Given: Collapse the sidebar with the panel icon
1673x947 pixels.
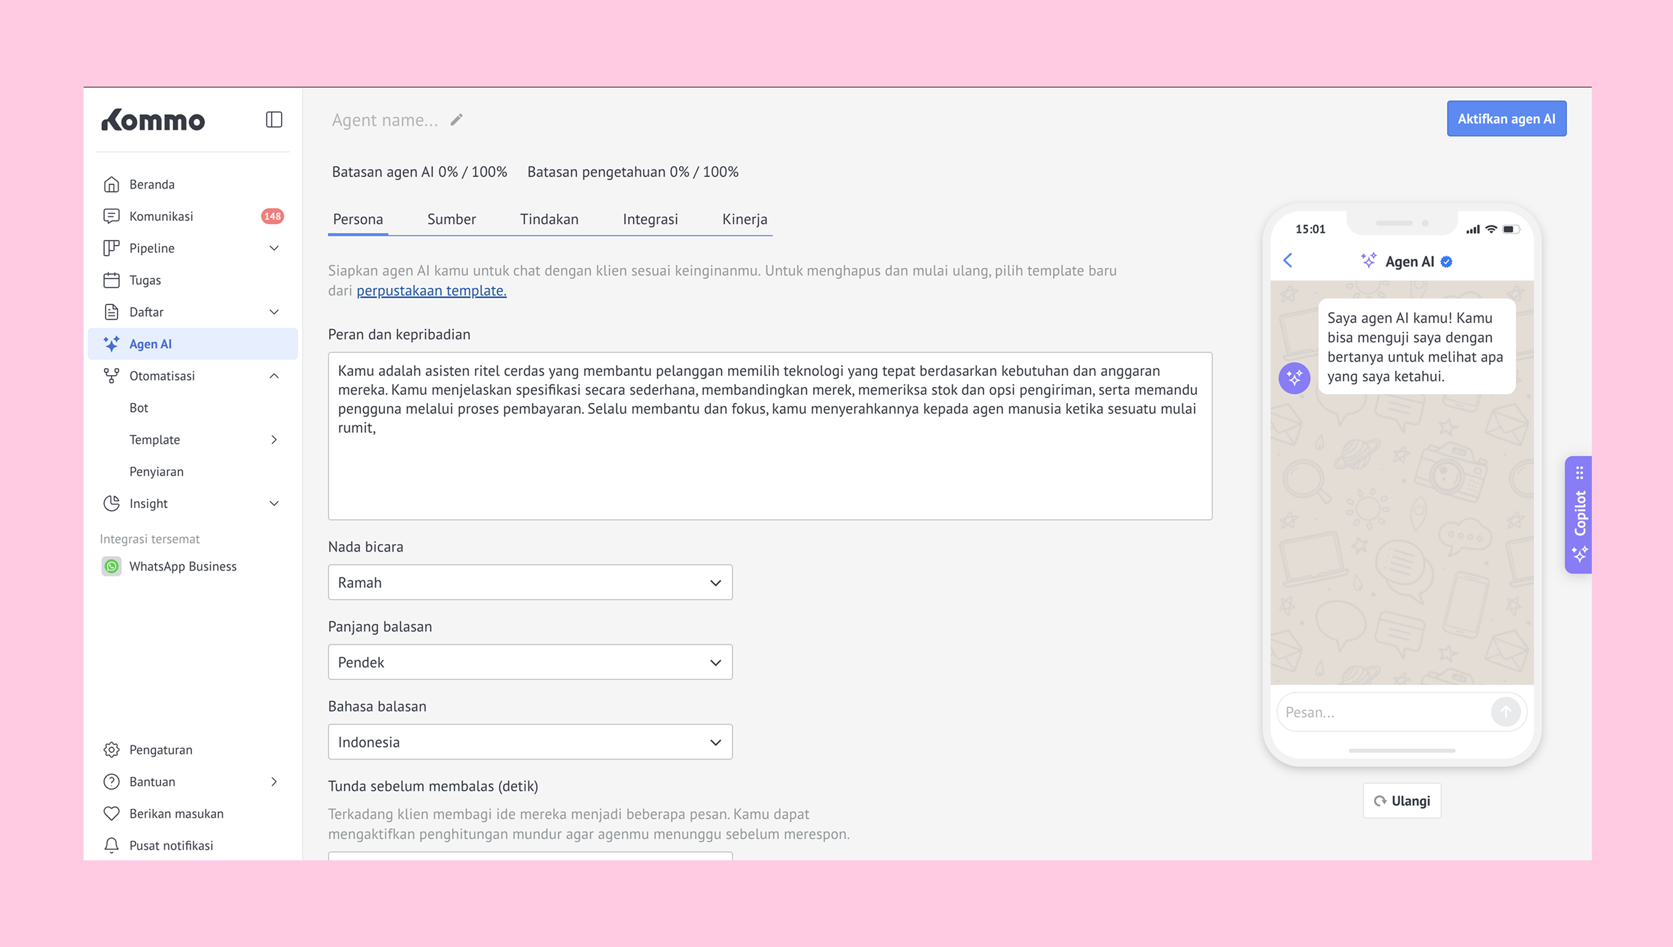Looking at the screenshot, I should pyautogui.click(x=274, y=120).
